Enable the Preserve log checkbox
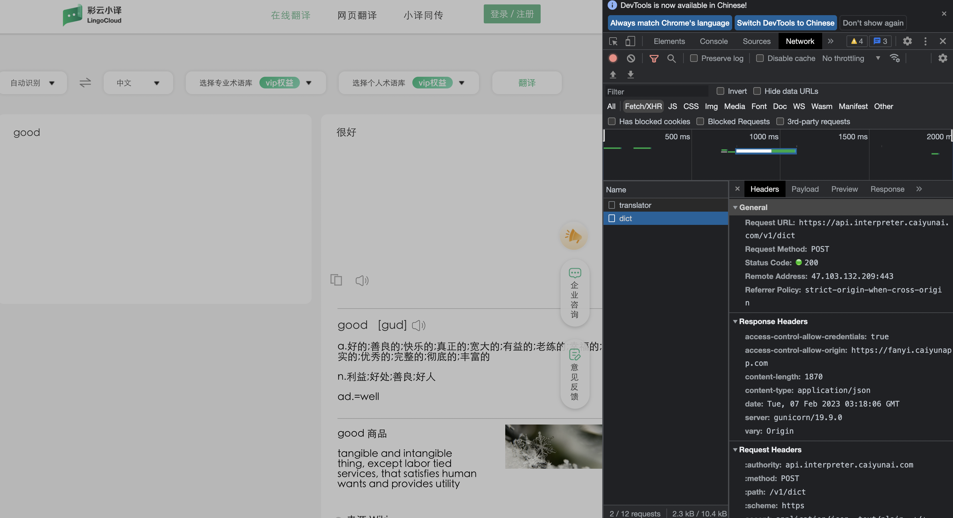 point(694,58)
